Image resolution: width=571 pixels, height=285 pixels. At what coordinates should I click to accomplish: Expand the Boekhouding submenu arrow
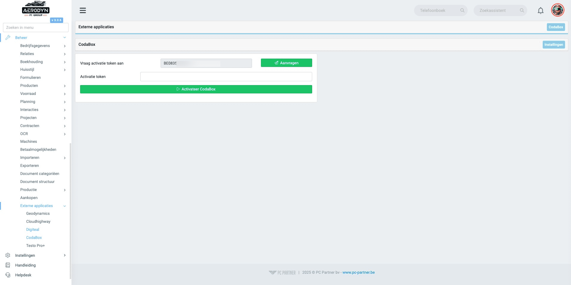[65, 62]
